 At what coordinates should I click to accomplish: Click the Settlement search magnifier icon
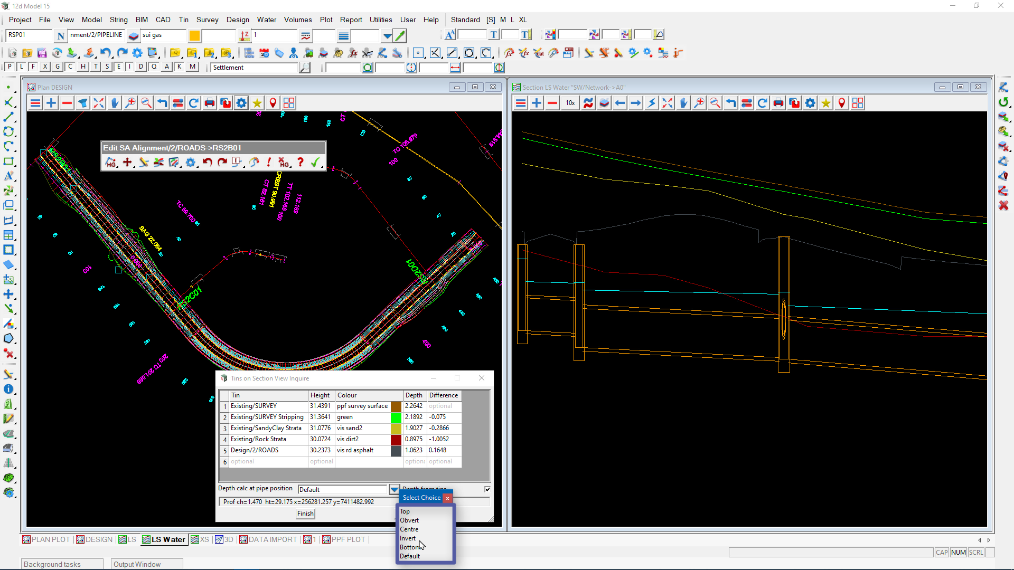pyautogui.click(x=305, y=68)
